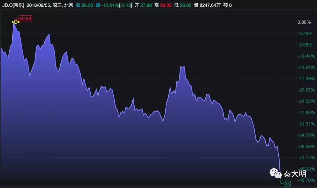Click the low price 26.00
The height and width of the screenshot is (188, 317).
(x=186, y=5)
